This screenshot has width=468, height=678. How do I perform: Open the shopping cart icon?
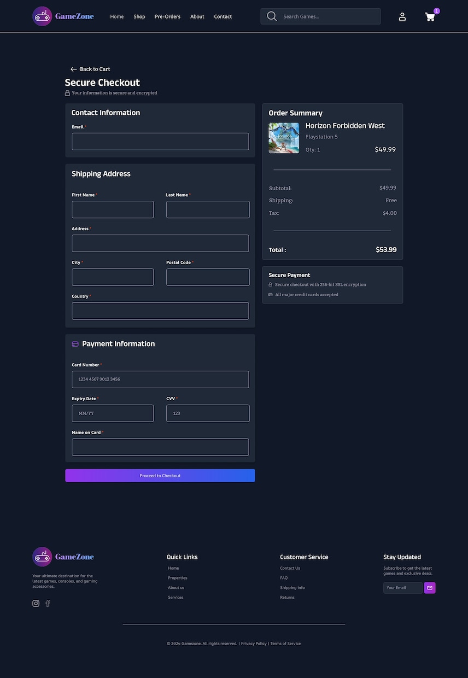[x=430, y=16]
